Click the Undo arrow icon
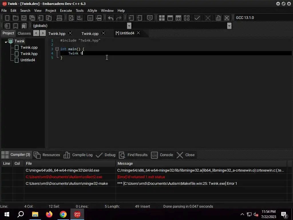Viewport: 293px width, 220px height. tap(111, 18)
